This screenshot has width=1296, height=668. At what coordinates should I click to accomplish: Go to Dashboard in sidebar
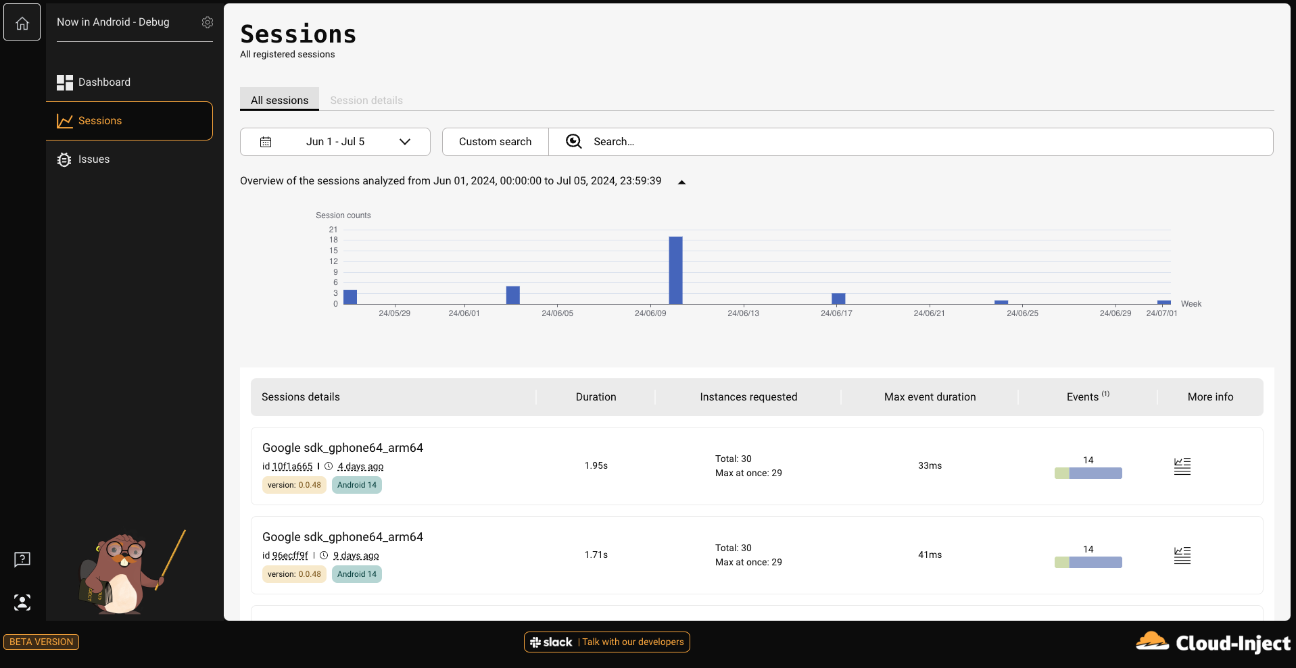(104, 82)
